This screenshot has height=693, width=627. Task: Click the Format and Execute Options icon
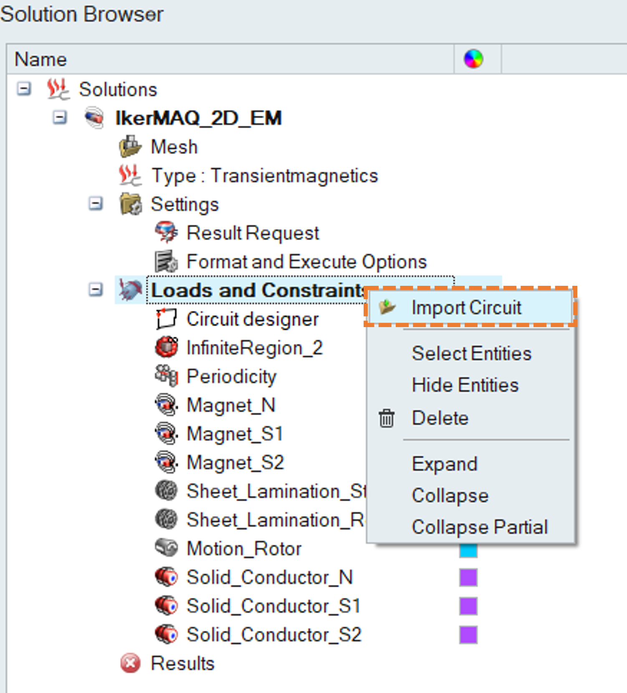166,262
